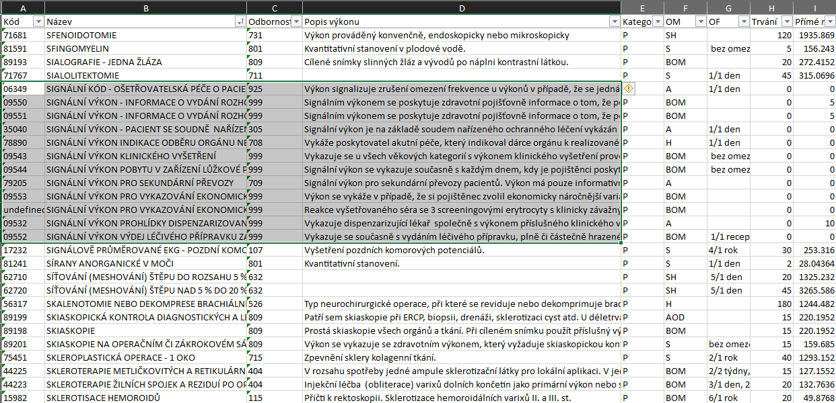Select the value 1935.869
This screenshot has width=836, height=403.
pyautogui.click(x=815, y=35)
